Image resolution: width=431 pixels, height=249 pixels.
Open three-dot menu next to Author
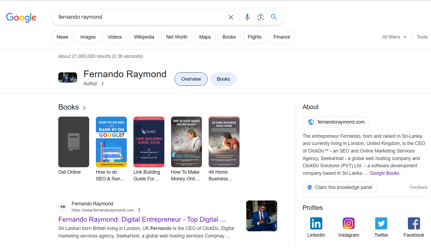click(103, 84)
